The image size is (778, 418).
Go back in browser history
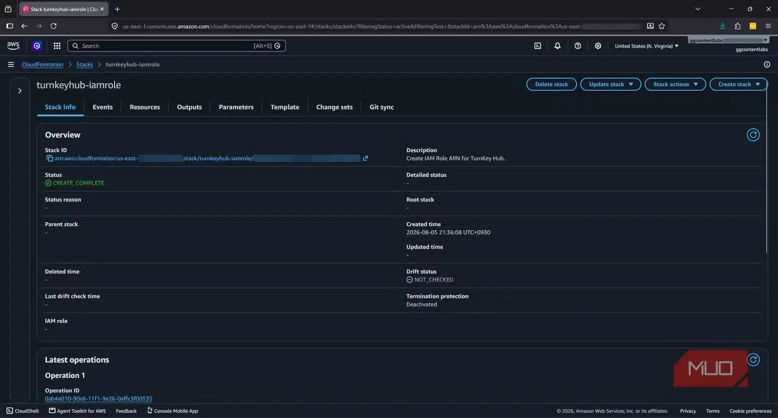coord(24,26)
